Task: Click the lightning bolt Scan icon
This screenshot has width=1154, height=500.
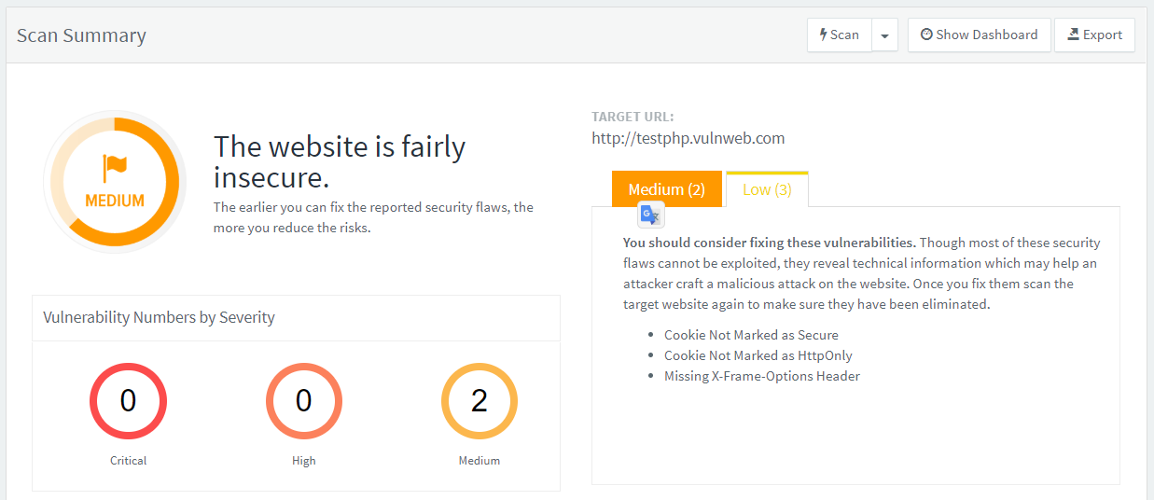Action: [x=823, y=35]
